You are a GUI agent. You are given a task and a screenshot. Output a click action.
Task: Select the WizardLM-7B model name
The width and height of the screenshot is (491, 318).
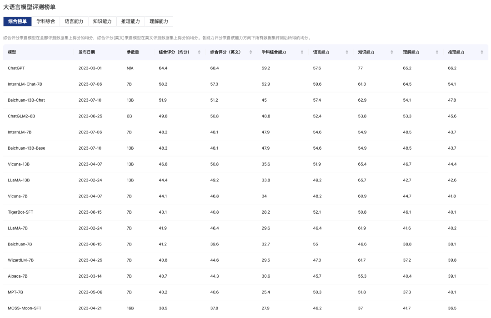[20, 260]
